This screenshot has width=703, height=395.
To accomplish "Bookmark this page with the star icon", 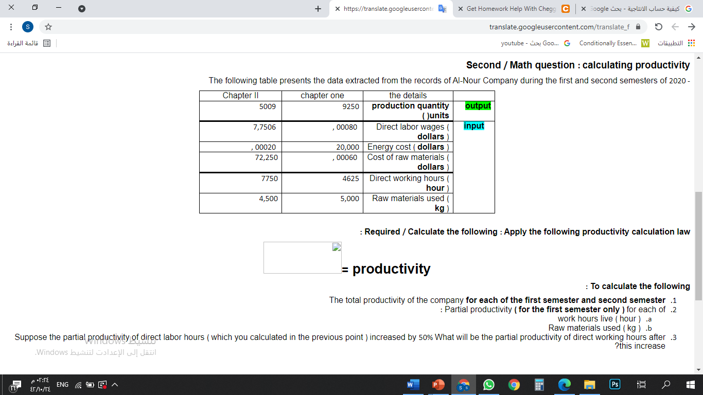I will pyautogui.click(x=48, y=27).
